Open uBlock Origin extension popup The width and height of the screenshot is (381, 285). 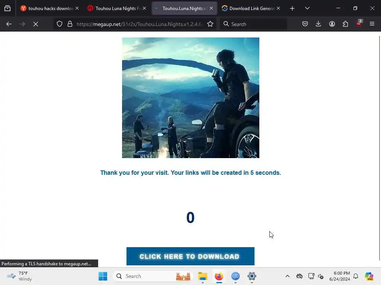359,23
